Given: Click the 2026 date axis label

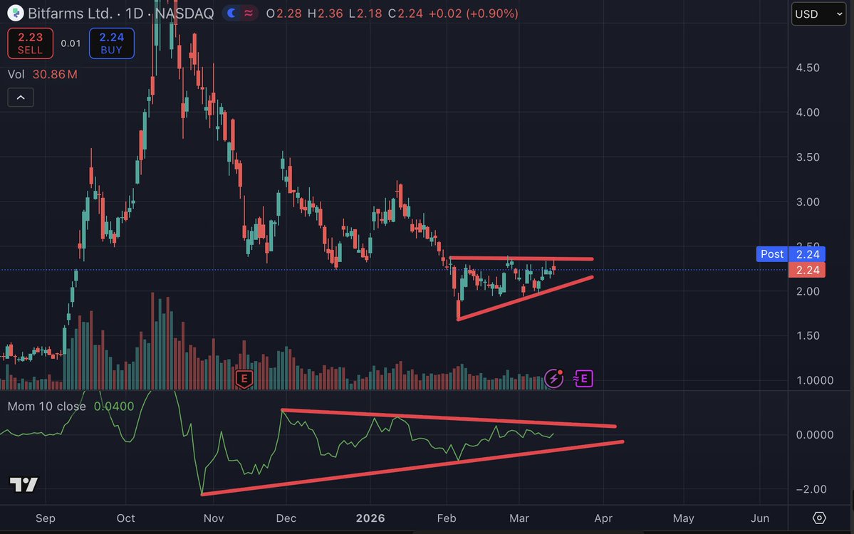Looking at the screenshot, I should [370, 518].
